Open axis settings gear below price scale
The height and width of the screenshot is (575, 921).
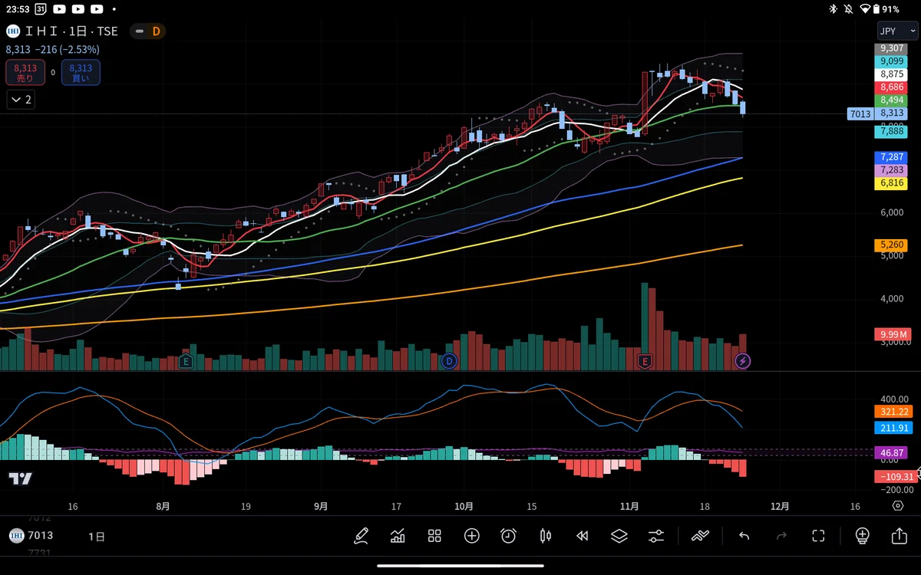pos(898,506)
